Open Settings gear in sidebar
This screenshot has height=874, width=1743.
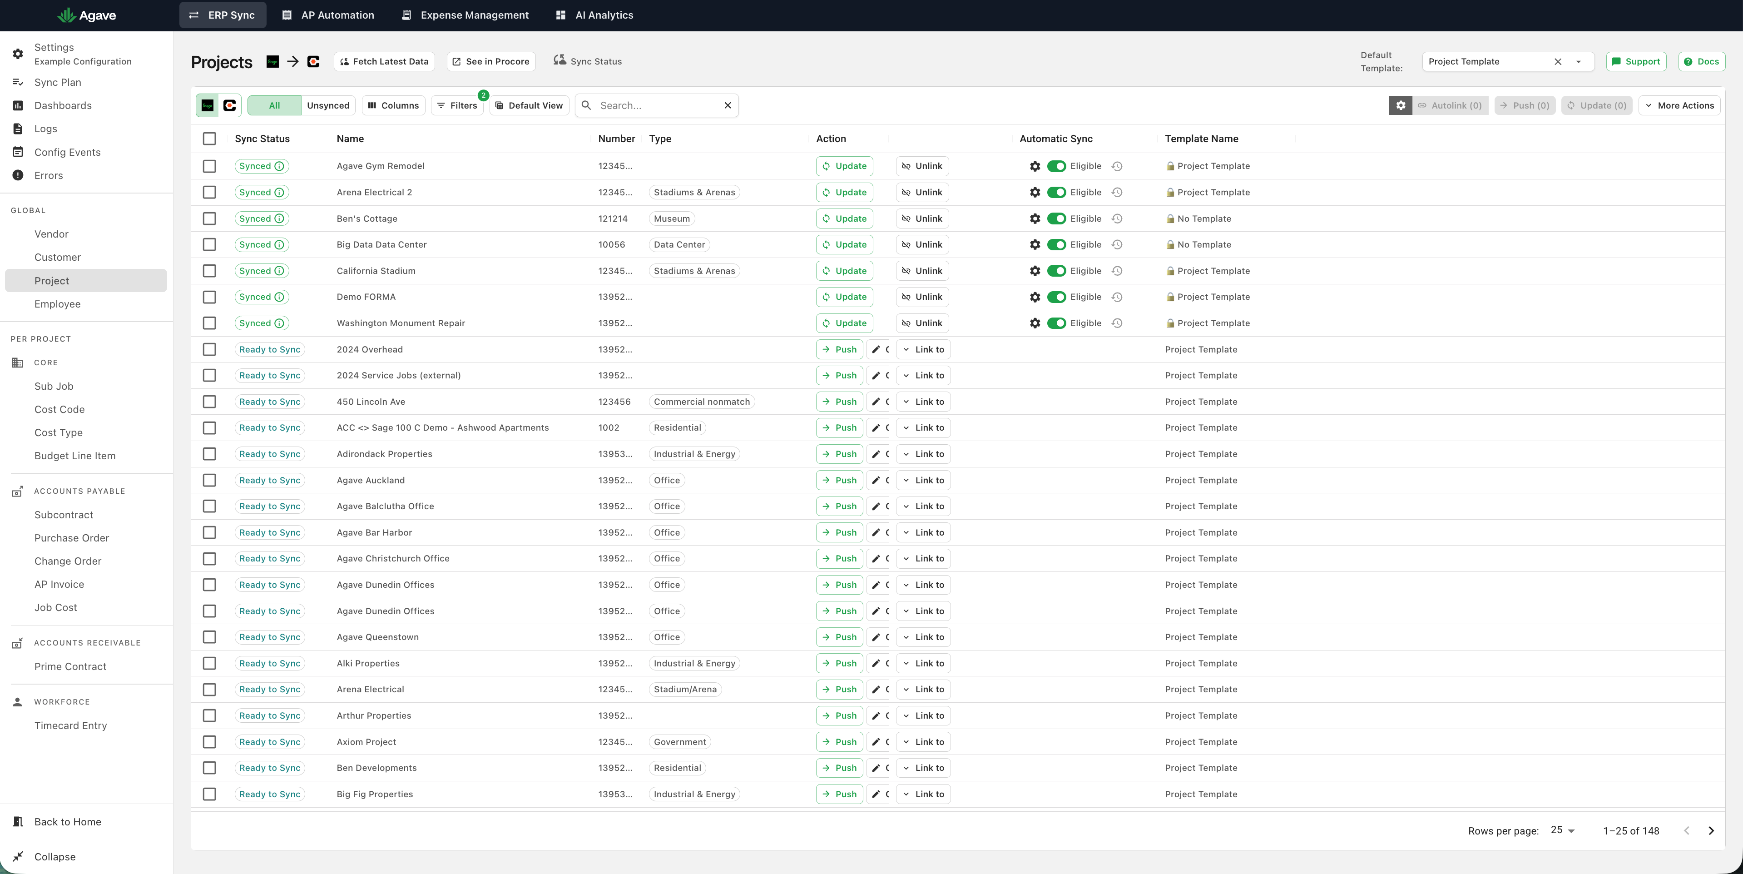[x=18, y=54]
